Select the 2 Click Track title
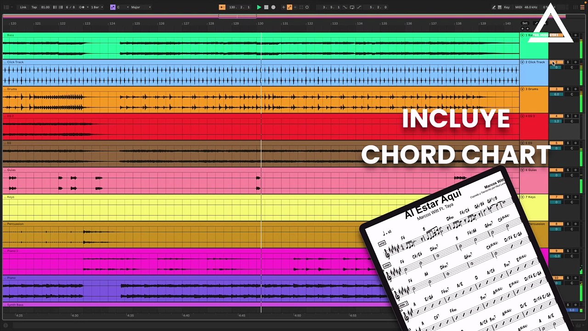Viewport: 588px width, 331px height. click(x=535, y=62)
